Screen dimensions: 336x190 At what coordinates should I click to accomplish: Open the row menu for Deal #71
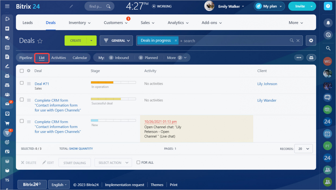[29, 83]
